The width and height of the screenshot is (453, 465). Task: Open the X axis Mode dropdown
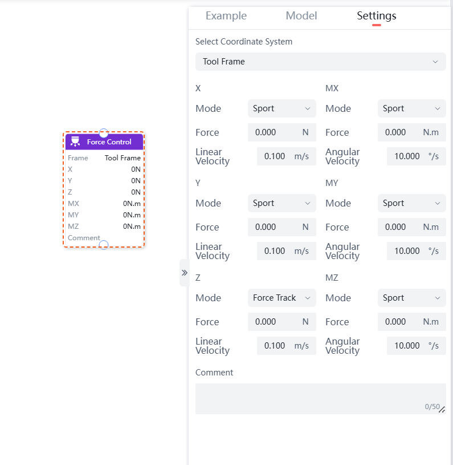[281, 108]
